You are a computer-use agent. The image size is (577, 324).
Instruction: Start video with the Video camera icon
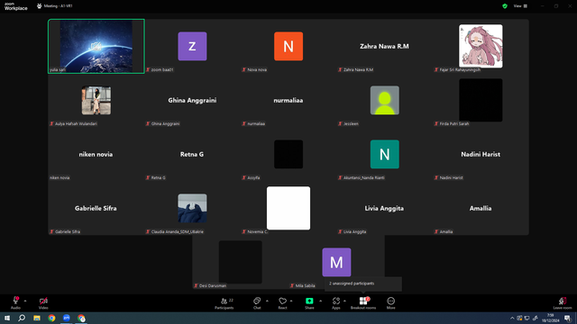43,301
